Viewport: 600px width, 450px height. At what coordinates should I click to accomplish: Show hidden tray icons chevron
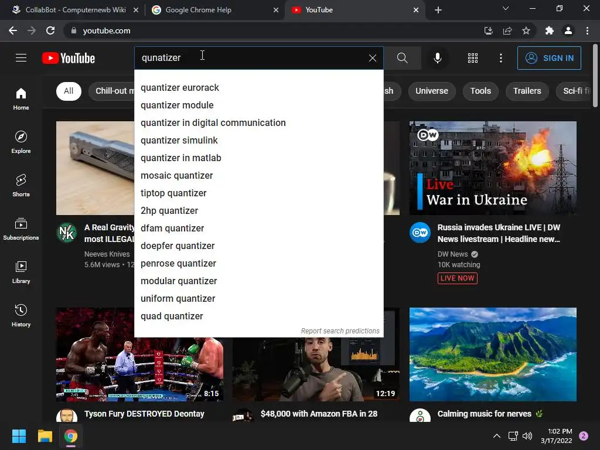497,436
